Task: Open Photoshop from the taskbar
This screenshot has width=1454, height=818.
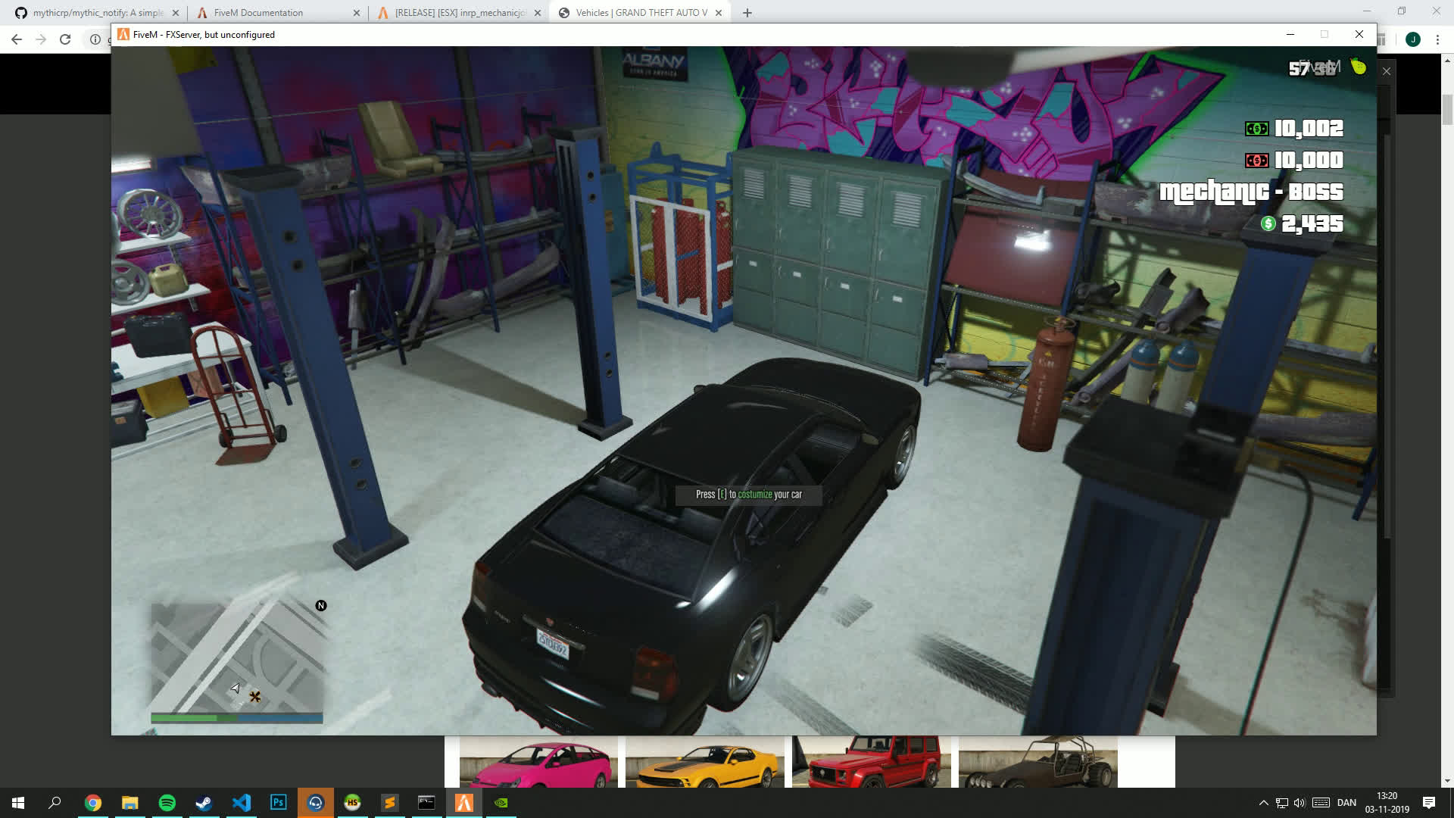Action: [278, 803]
